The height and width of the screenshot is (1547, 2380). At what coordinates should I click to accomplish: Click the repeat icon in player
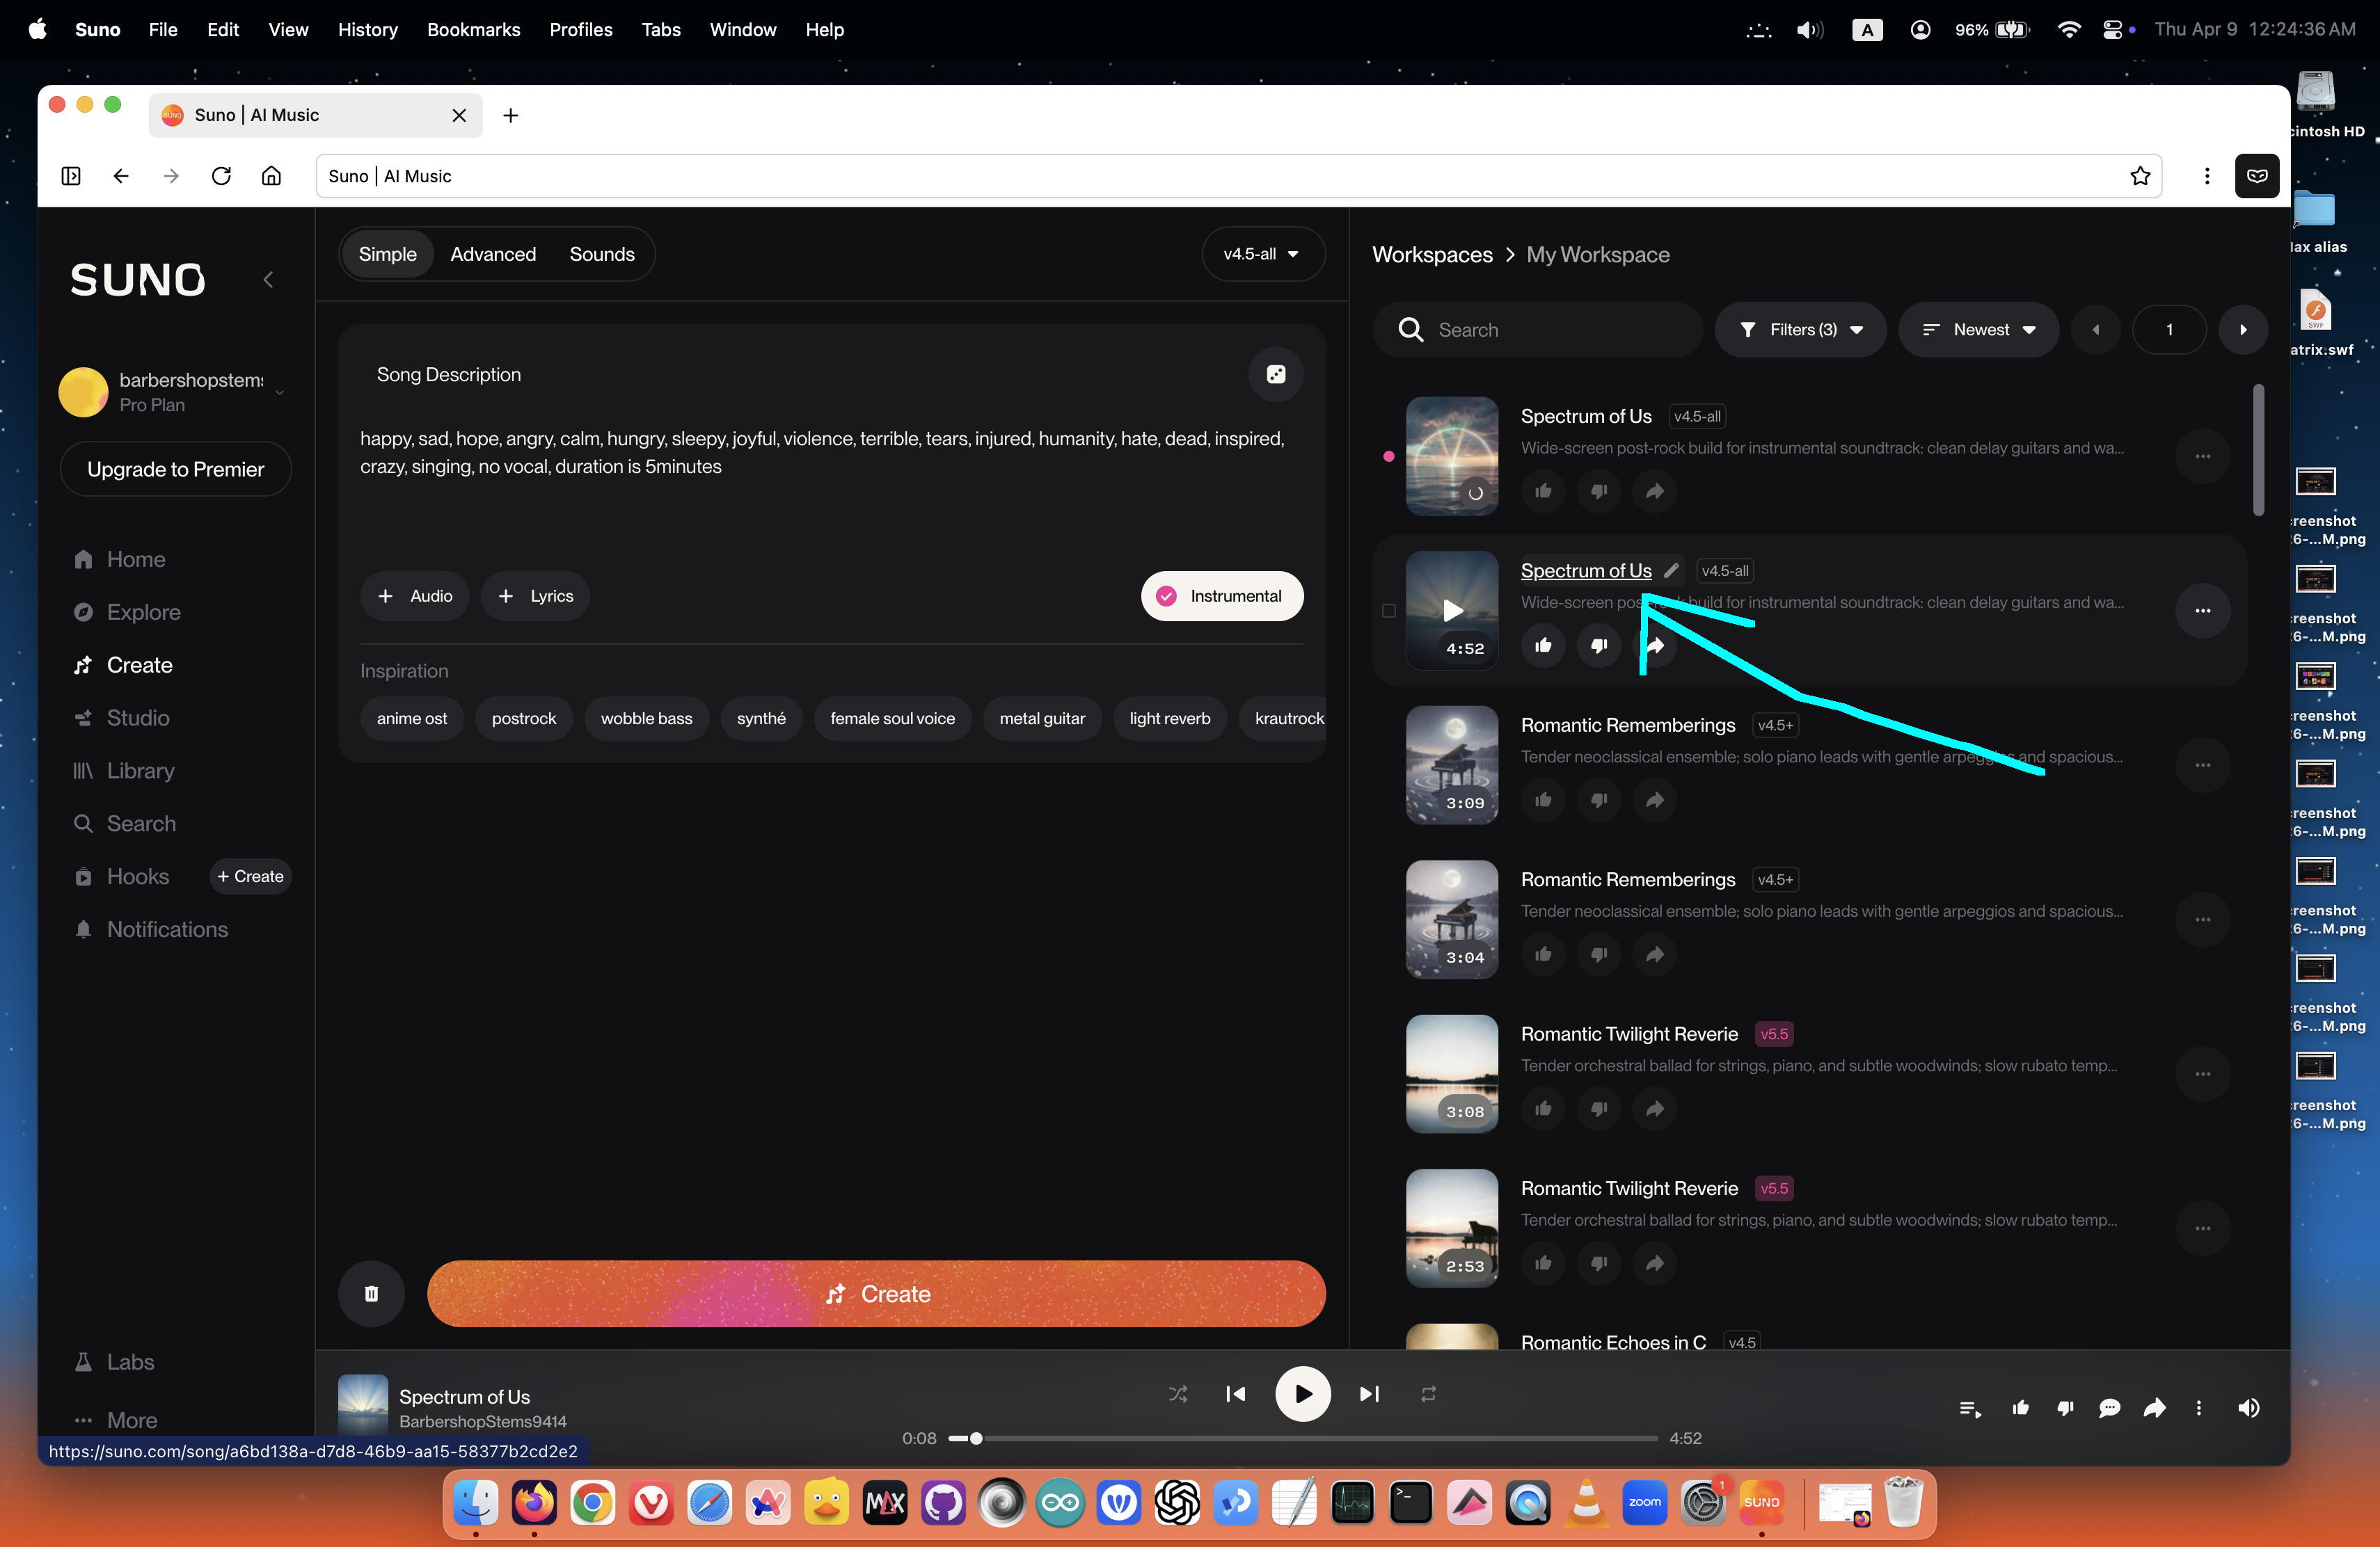click(1428, 1393)
